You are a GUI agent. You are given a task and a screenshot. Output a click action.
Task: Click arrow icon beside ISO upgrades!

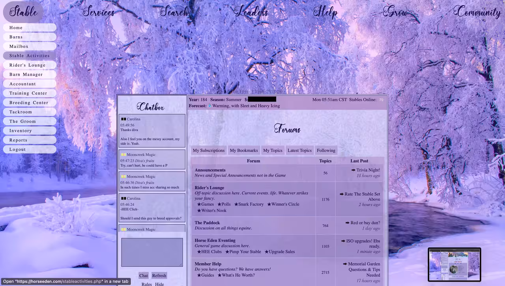(x=343, y=241)
